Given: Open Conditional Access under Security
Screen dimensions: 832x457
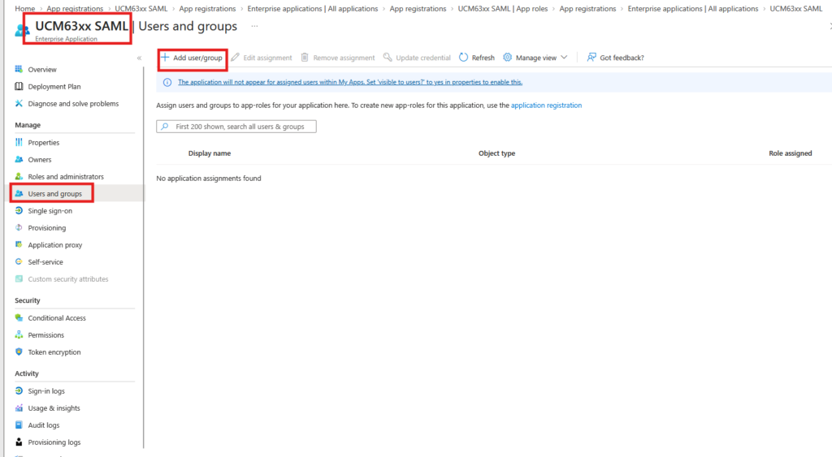Looking at the screenshot, I should point(57,318).
